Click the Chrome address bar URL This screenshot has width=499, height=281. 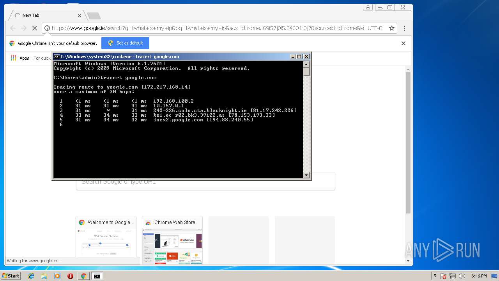(217, 28)
